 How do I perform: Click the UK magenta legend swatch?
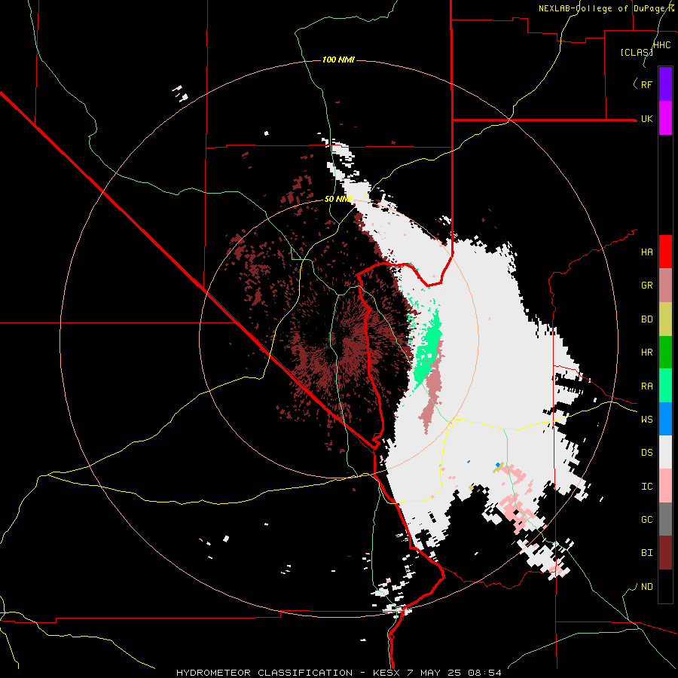[x=665, y=118]
